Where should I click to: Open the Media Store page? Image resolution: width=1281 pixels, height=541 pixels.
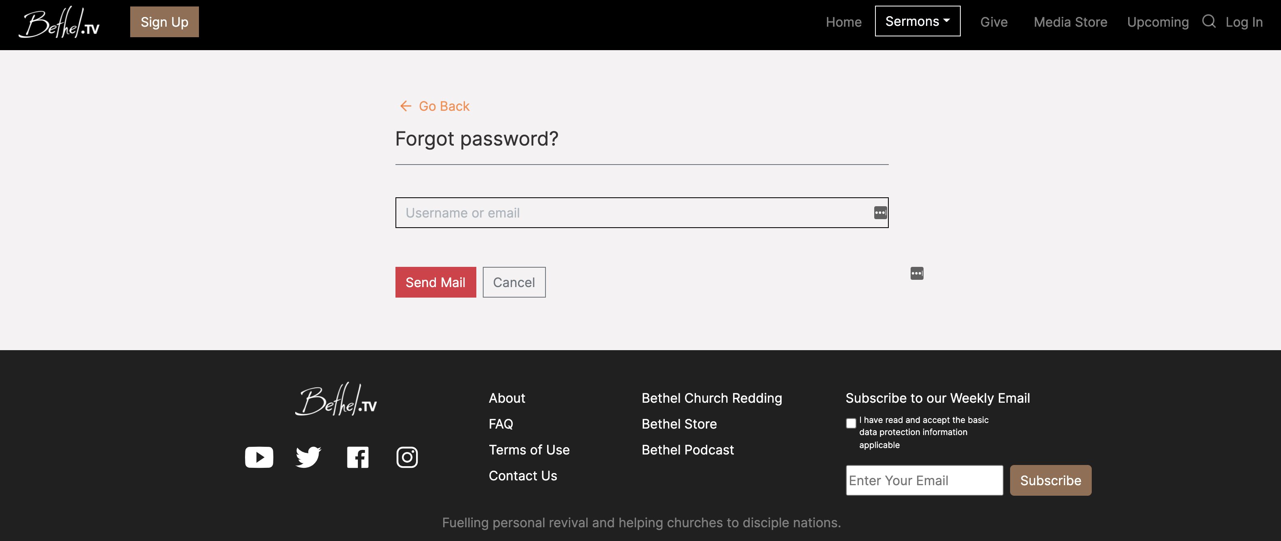[1070, 22]
